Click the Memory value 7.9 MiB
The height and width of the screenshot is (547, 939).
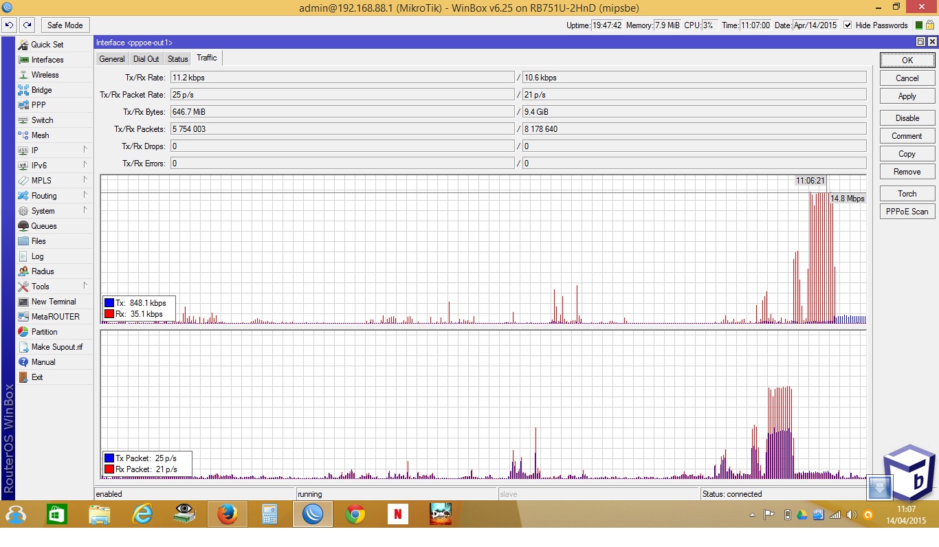tap(667, 25)
